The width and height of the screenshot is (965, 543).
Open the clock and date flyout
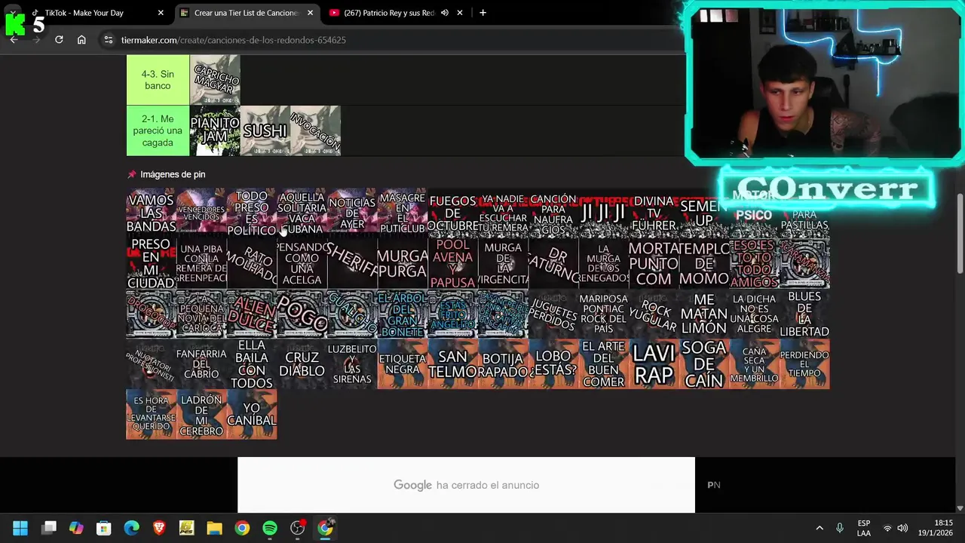click(943, 528)
